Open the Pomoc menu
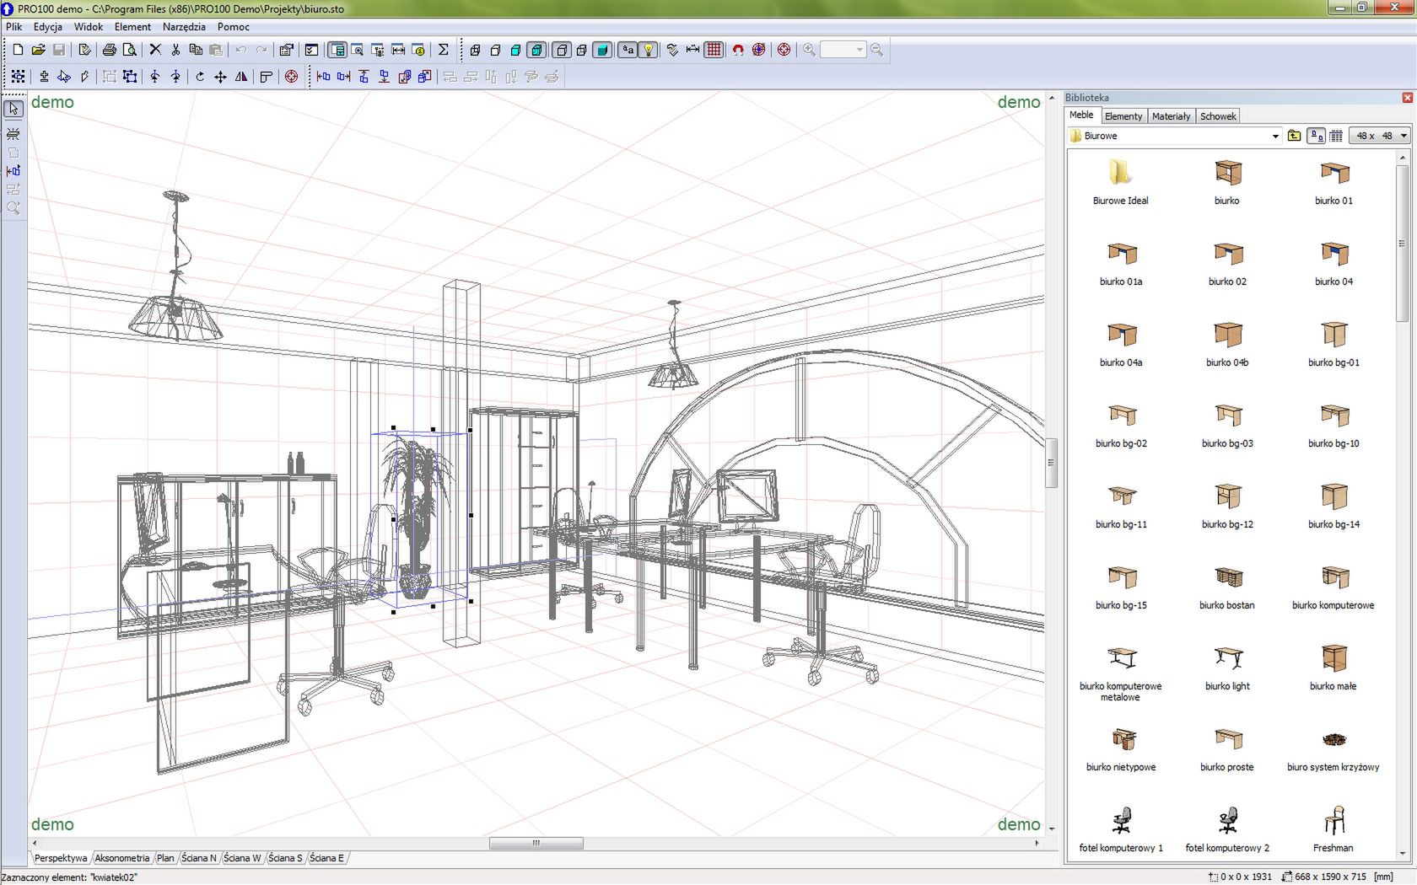1417x885 pixels. pyautogui.click(x=234, y=27)
